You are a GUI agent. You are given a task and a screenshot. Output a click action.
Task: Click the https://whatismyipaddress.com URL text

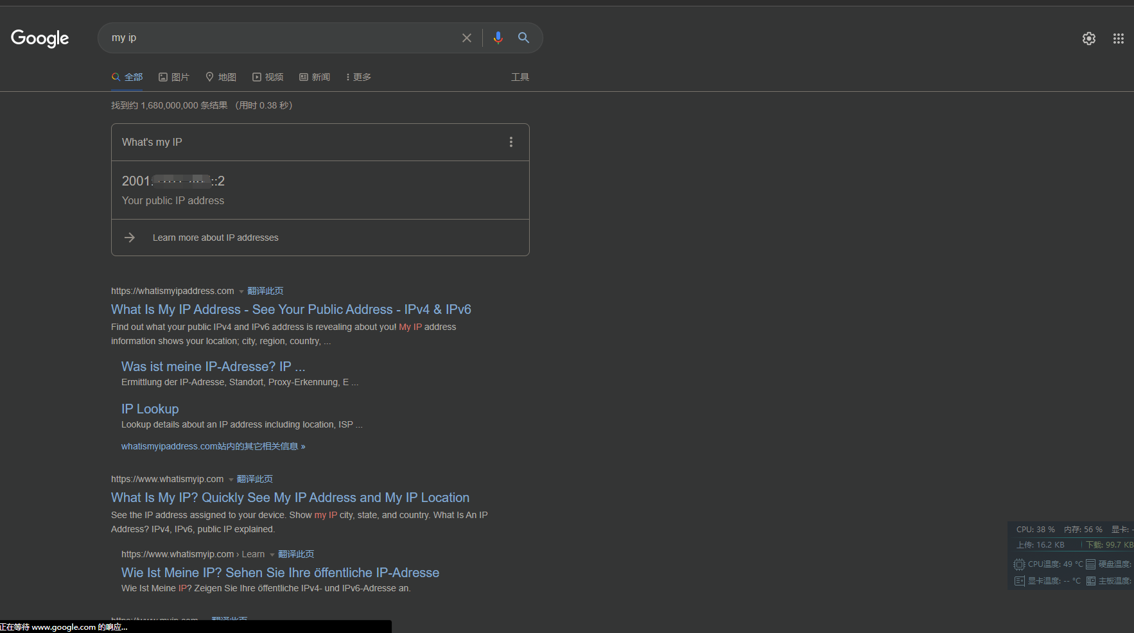(173, 291)
